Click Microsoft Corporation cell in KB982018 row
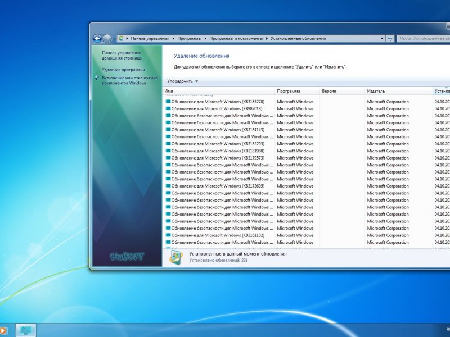This screenshot has width=450, height=337. (x=388, y=108)
